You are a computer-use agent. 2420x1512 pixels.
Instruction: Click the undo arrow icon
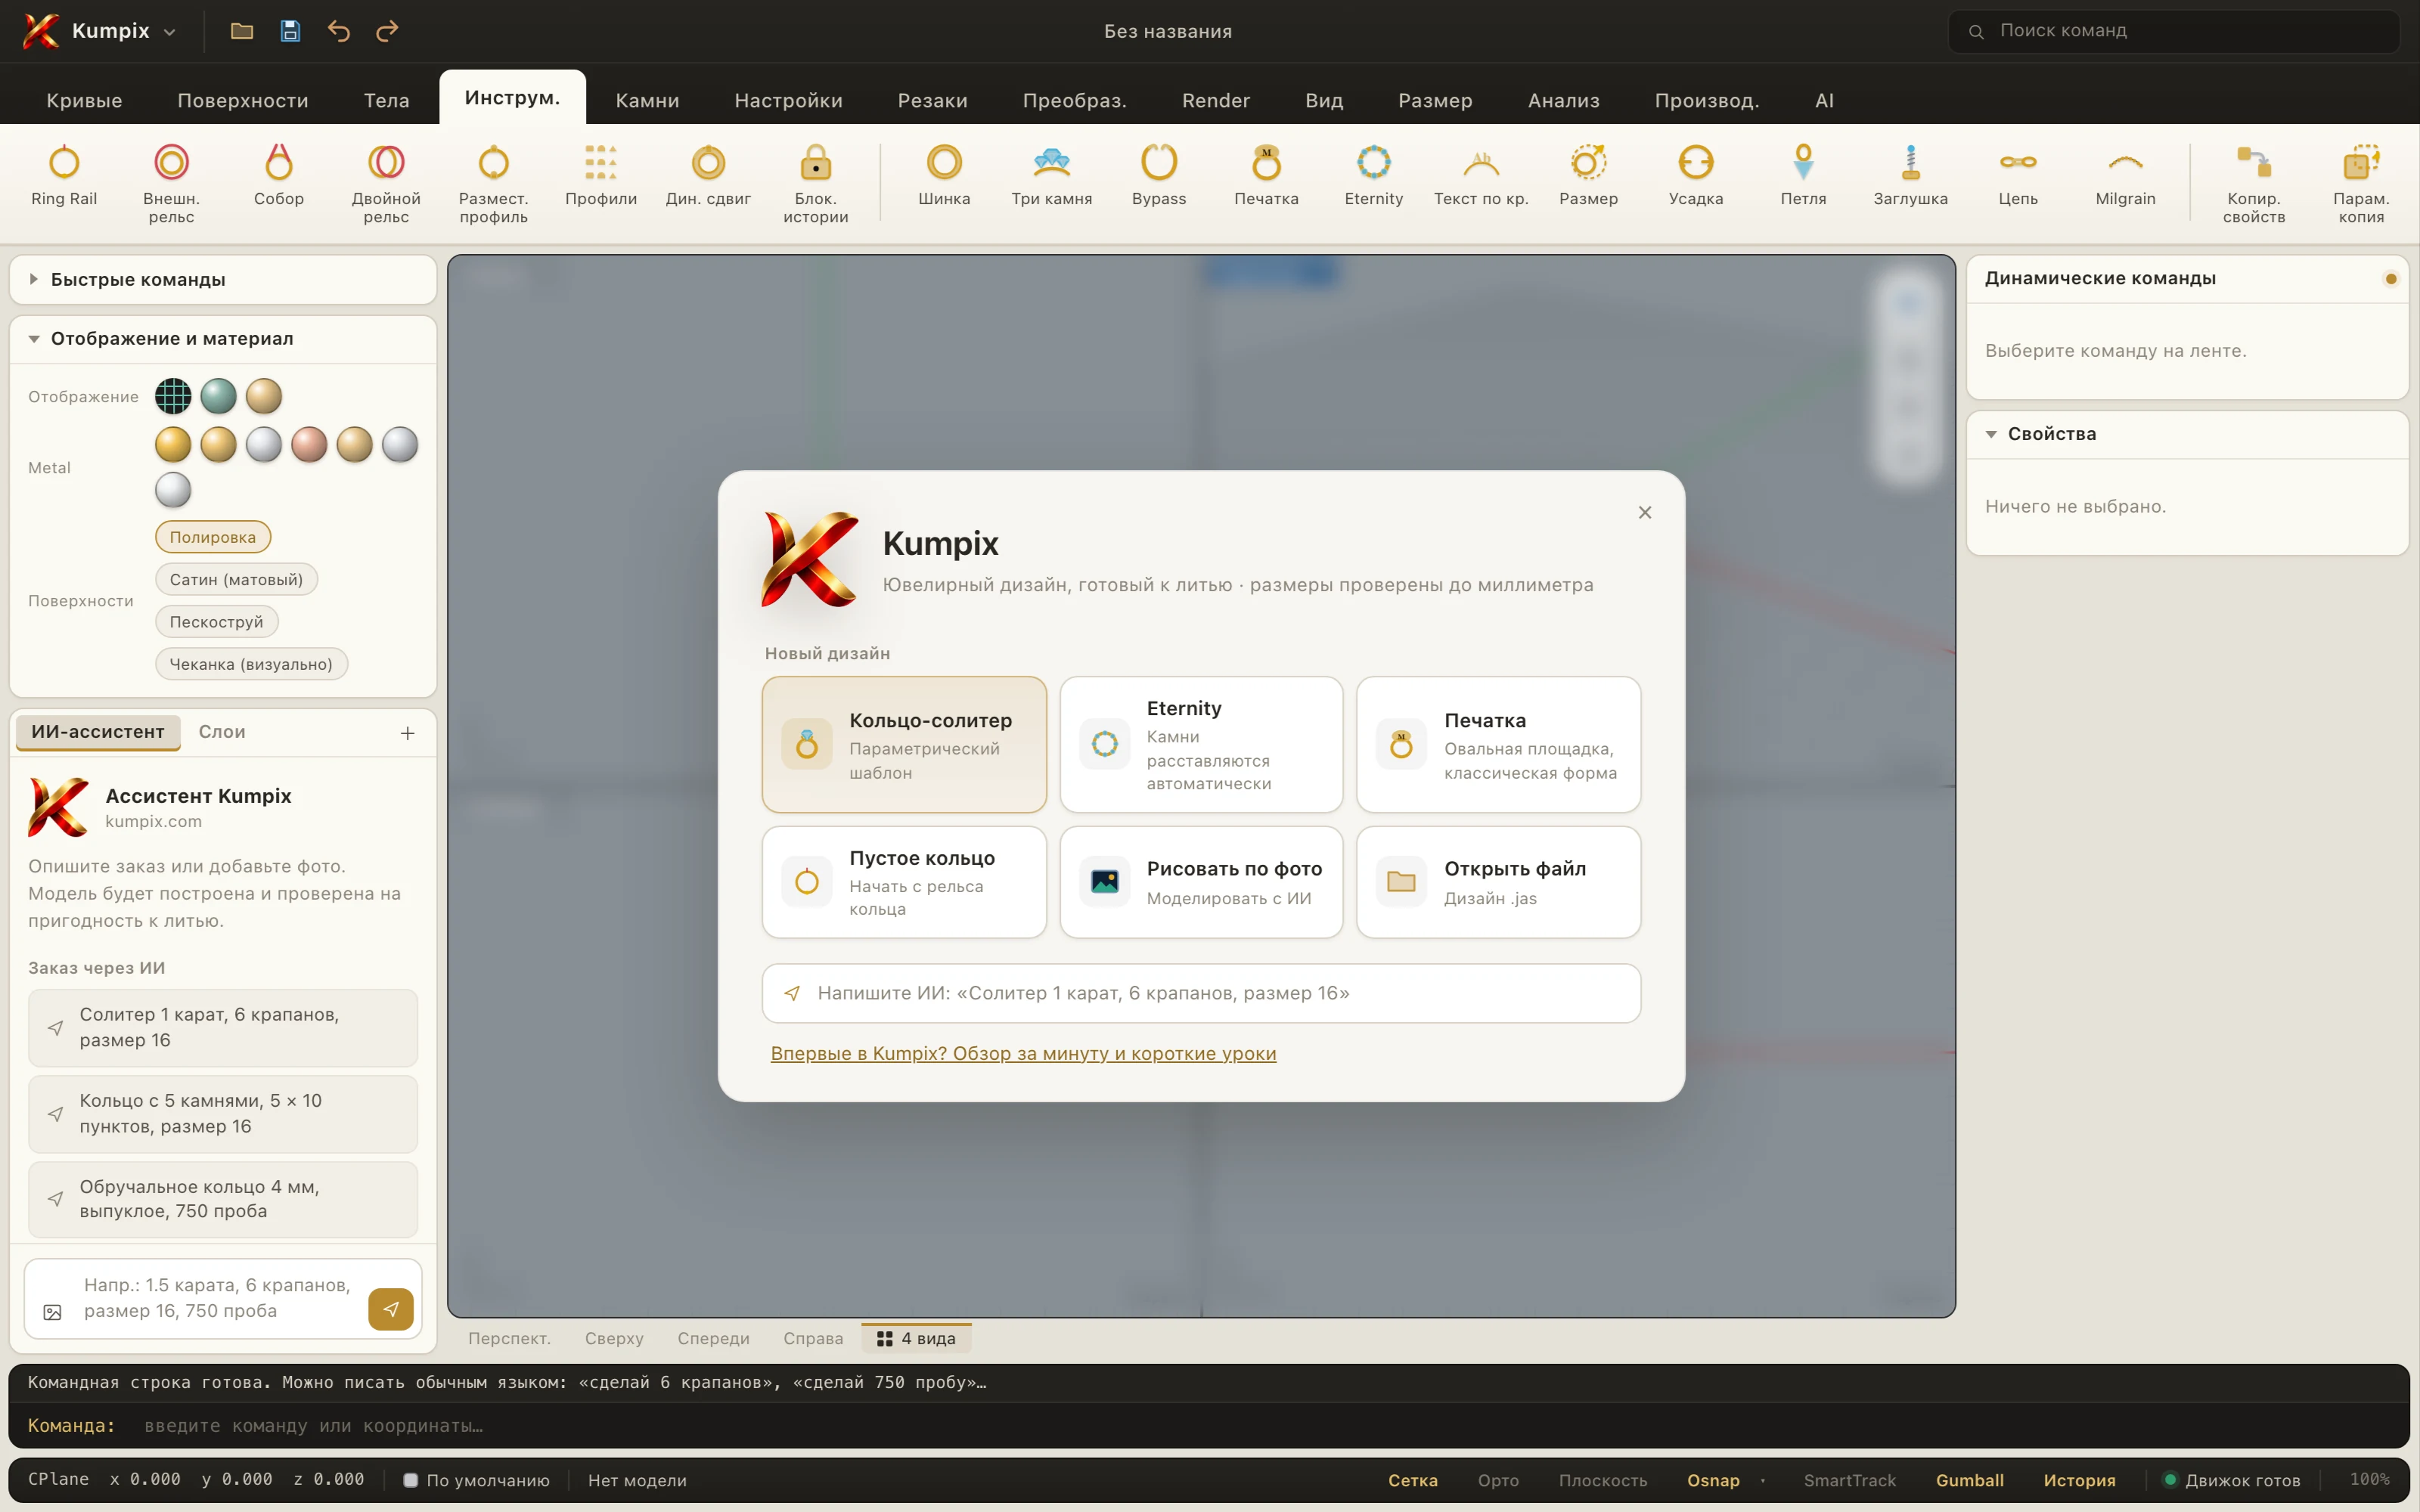point(339,31)
